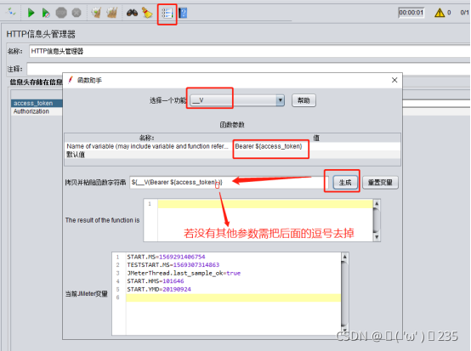Click the 帮助 help button
The image size is (471, 351).
tap(304, 100)
